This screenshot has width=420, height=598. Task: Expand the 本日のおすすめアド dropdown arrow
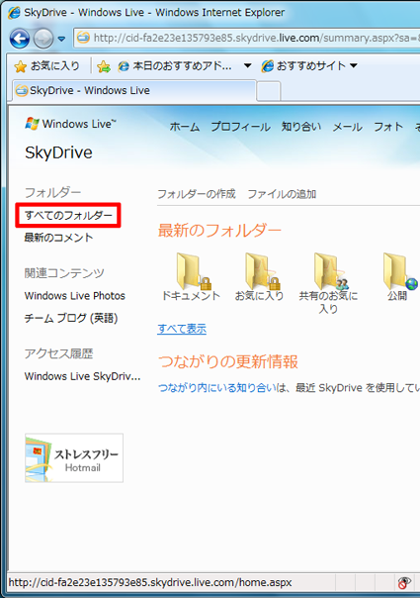247,65
